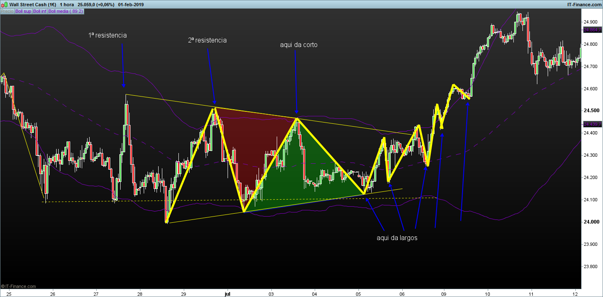Click the 24.100 price axis label
The width and height of the screenshot is (603, 297).
pos(590,200)
